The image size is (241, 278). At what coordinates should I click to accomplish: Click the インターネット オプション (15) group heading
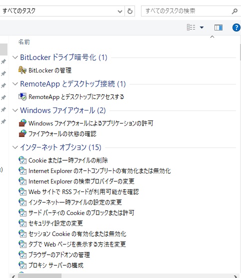(60, 147)
